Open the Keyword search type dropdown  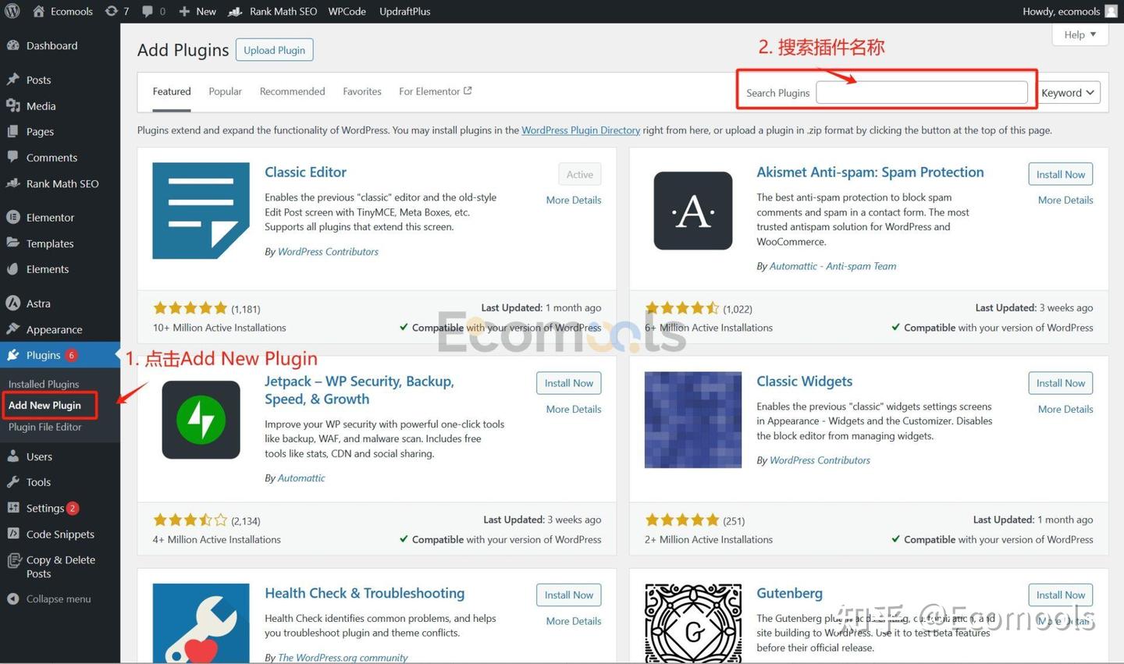tap(1068, 93)
